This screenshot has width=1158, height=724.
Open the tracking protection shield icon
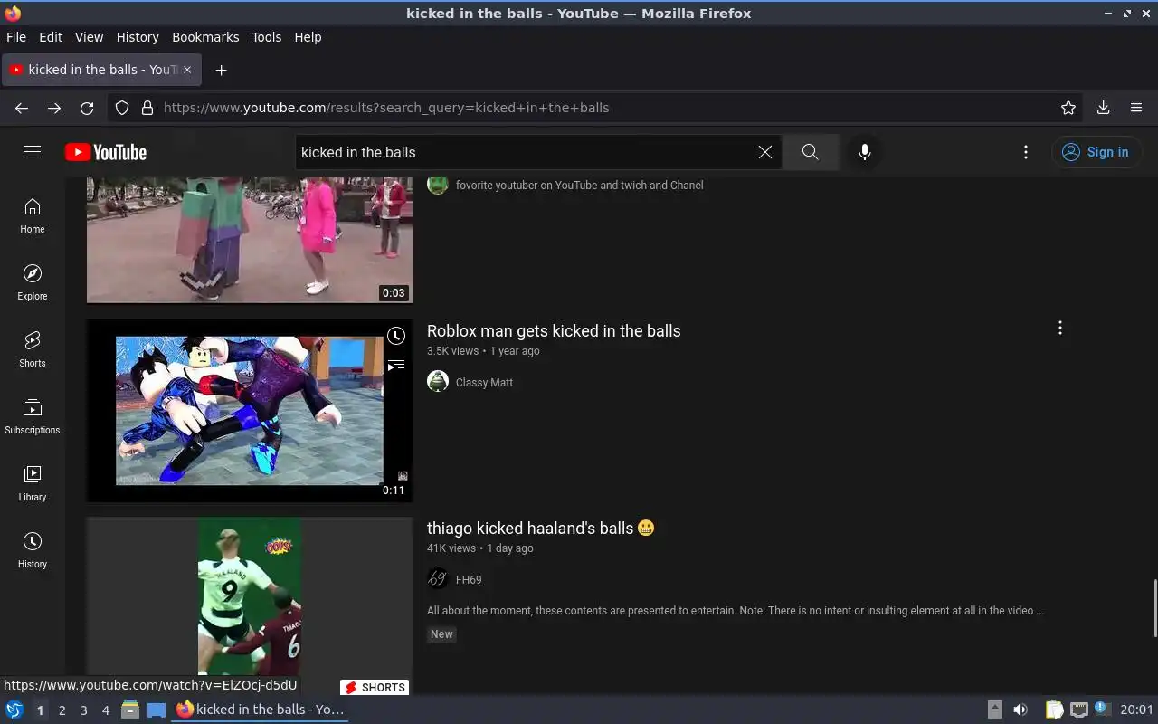[123, 108]
